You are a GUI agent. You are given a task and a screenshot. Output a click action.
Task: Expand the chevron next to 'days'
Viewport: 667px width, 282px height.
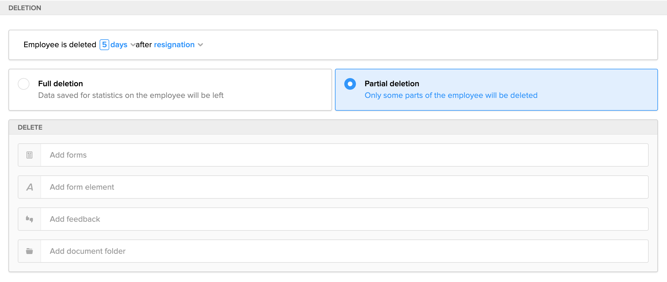pos(133,45)
